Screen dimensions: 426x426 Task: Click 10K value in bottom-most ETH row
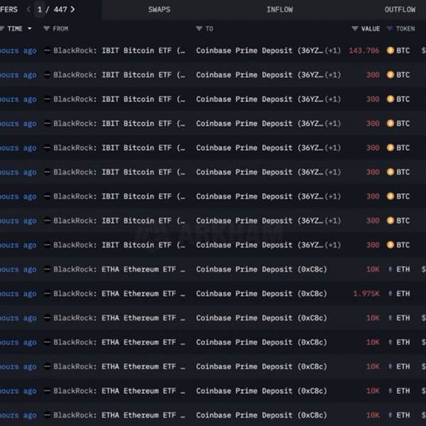[x=373, y=415]
